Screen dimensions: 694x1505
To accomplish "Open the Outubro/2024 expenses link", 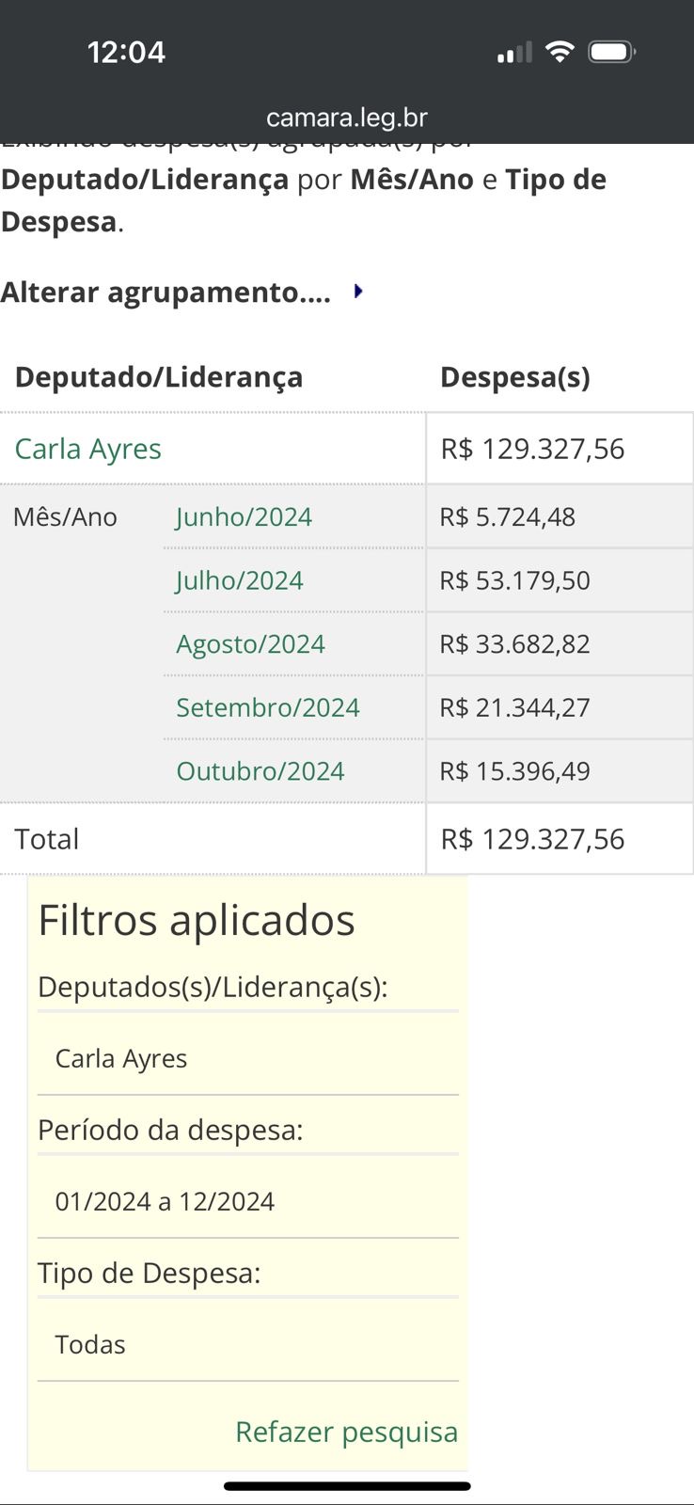I will (x=260, y=771).
